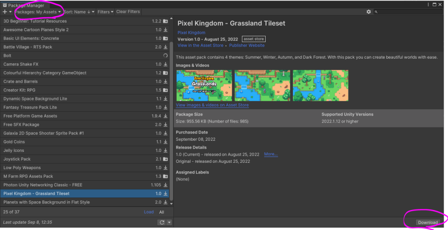
Task: Click download icon for Planets with Space Background
Action: coord(166,202)
